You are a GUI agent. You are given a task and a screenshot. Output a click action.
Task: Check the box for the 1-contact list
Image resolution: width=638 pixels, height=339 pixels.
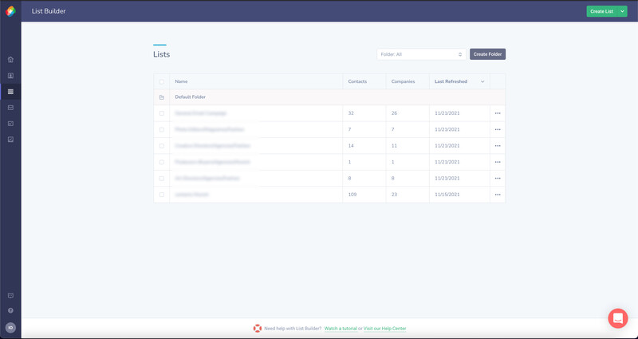point(162,162)
